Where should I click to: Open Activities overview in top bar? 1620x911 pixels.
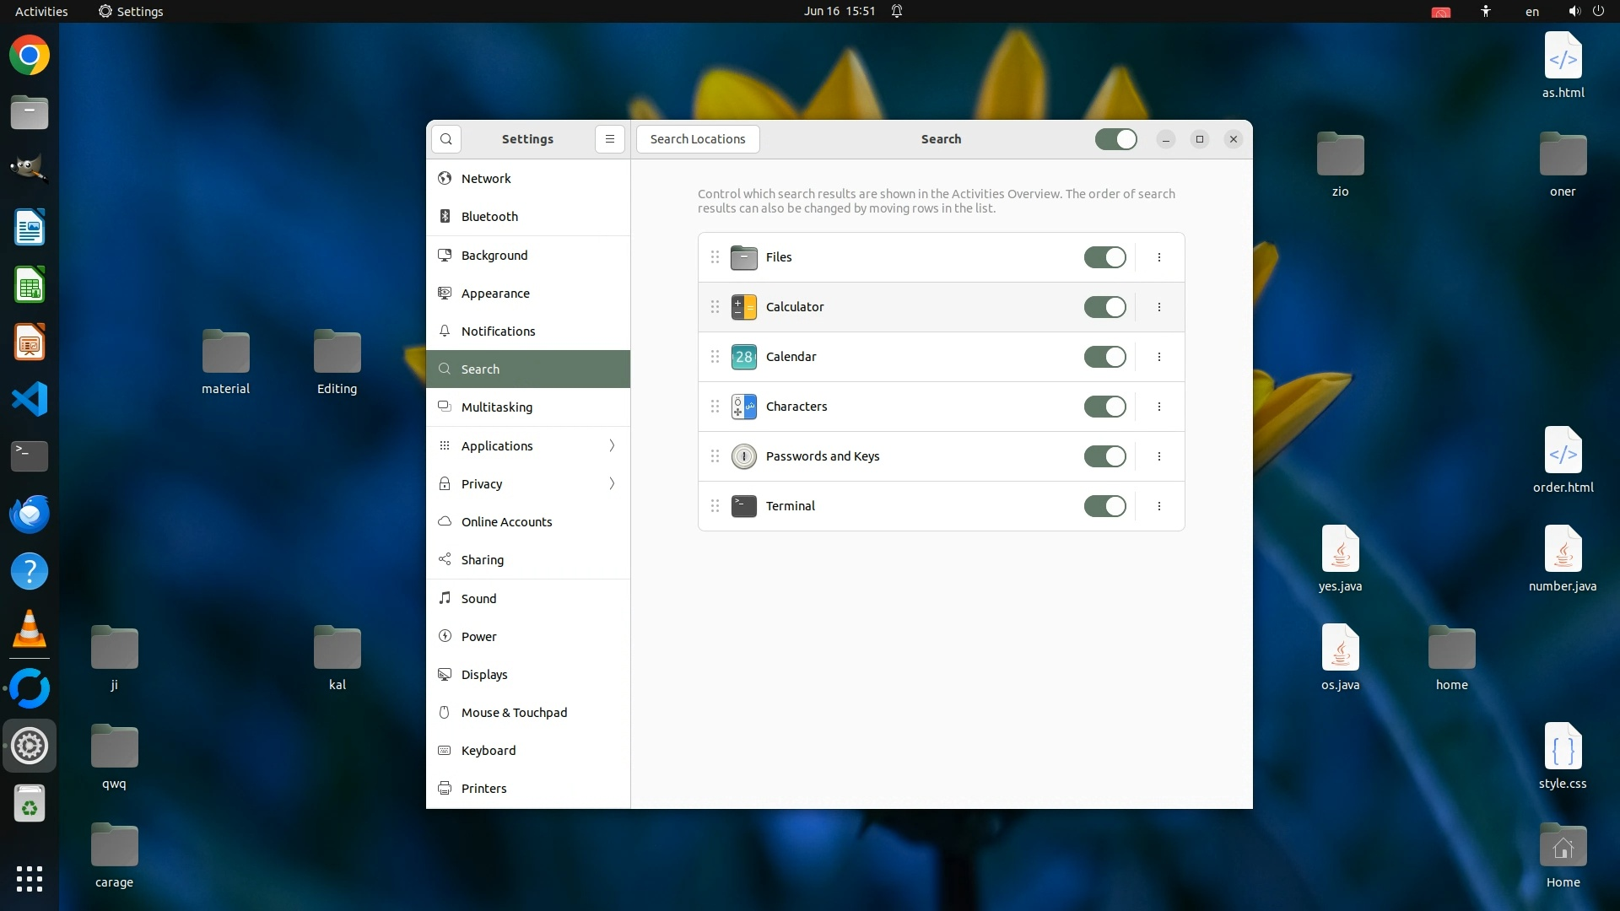tap(41, 11)
